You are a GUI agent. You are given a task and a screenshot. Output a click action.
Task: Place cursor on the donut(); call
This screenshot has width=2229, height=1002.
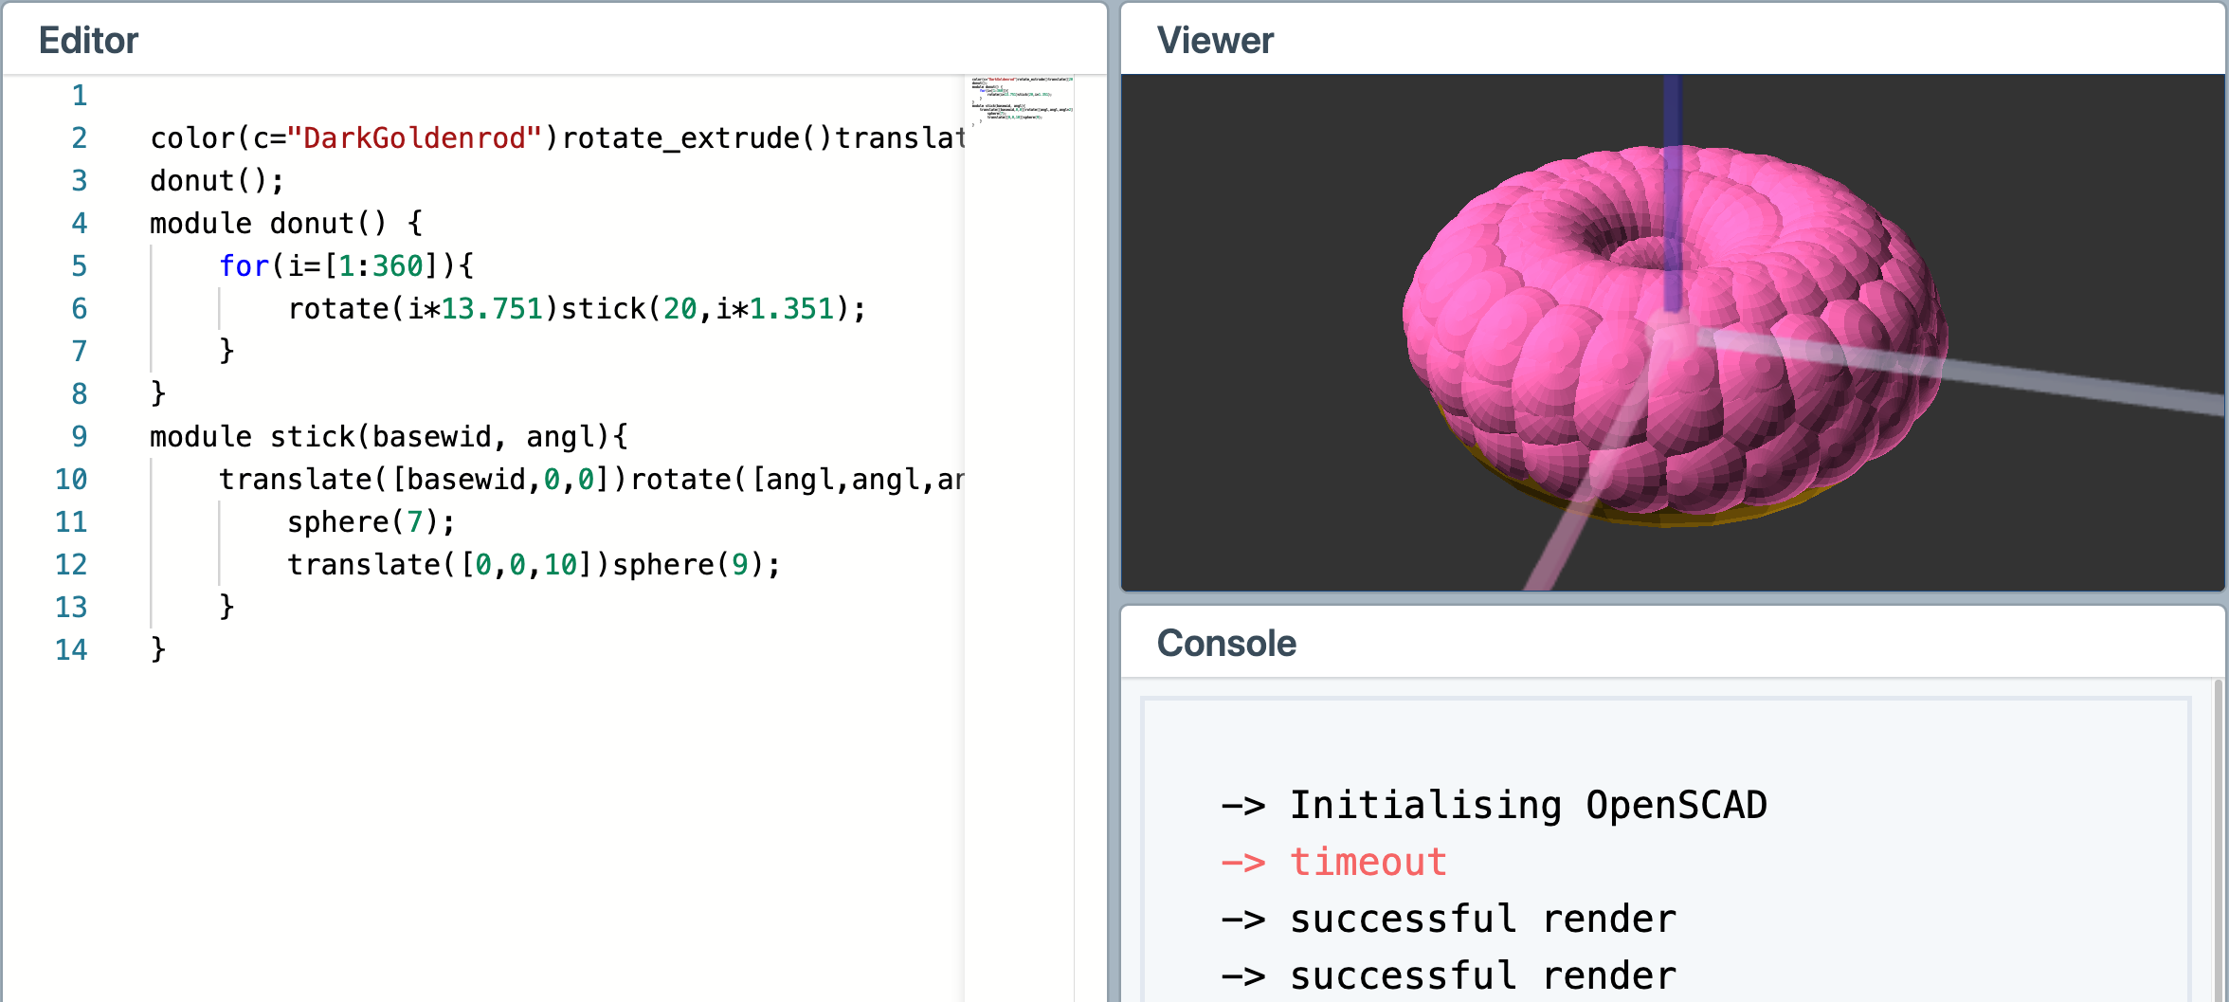coord(216,181)
